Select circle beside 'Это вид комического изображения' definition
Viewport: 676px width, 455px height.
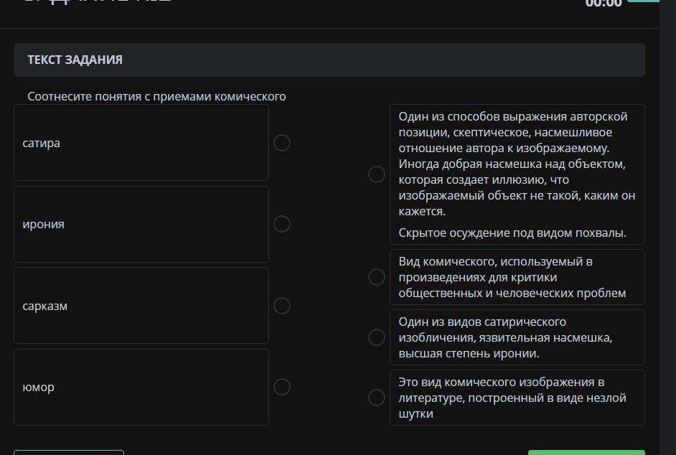tap(377, 398)
